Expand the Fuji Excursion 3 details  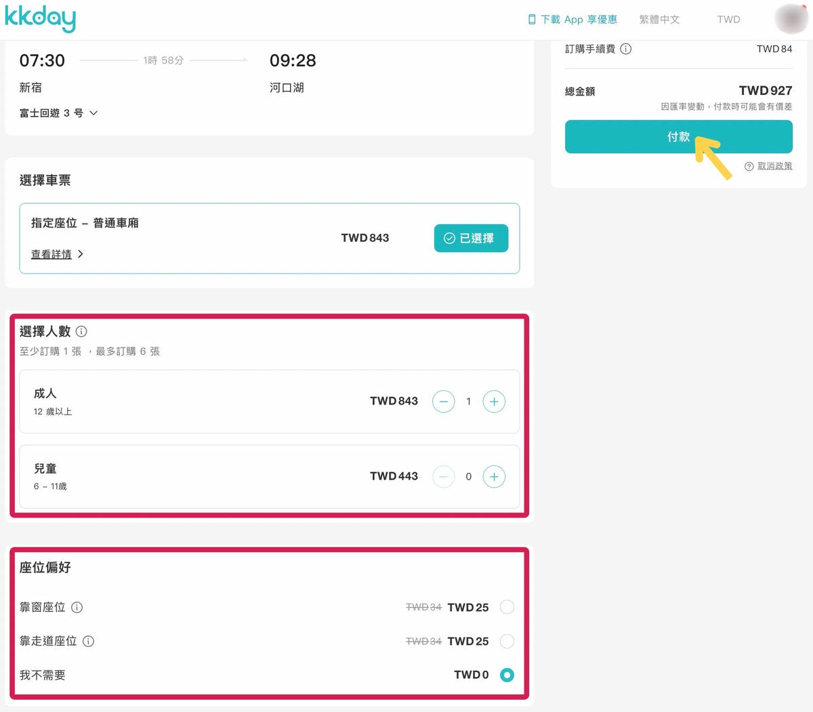coord(59,113)
